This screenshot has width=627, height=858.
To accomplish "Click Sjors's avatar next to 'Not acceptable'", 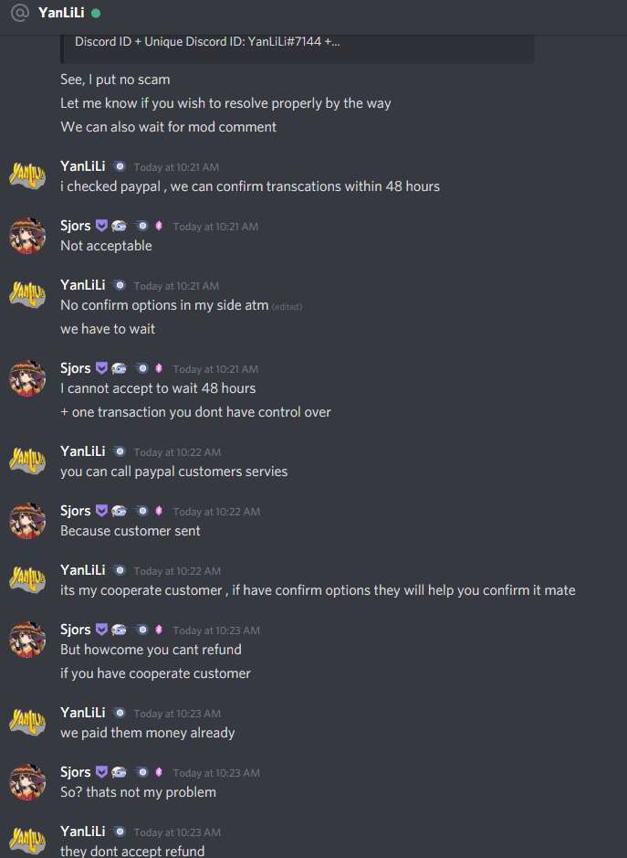I will [x=27, y=236].
